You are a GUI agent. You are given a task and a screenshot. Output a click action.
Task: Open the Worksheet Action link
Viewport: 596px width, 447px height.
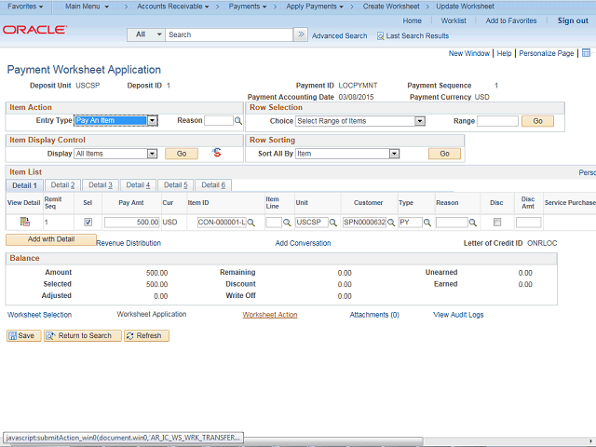[270, 315]
